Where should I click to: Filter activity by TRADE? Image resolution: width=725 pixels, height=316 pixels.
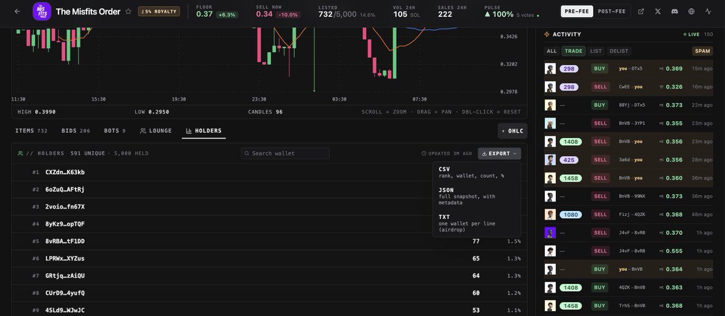click(x=573, y=51)
